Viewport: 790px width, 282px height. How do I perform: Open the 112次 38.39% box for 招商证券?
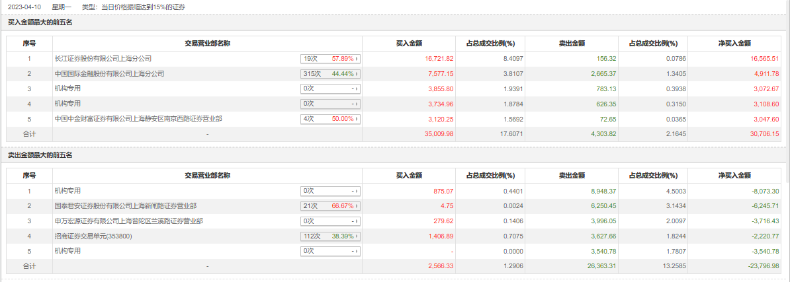click(x=330, y=236)
